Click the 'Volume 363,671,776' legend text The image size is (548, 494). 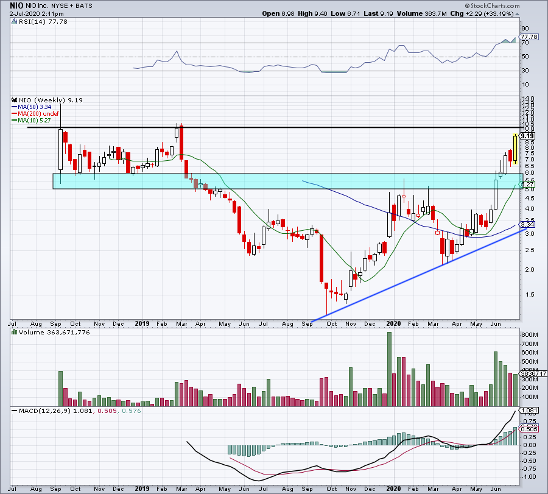54,332
